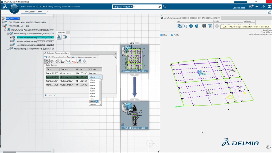Open the user profile icon
This screenshot has height=153, width=272.
coord(251,7)
